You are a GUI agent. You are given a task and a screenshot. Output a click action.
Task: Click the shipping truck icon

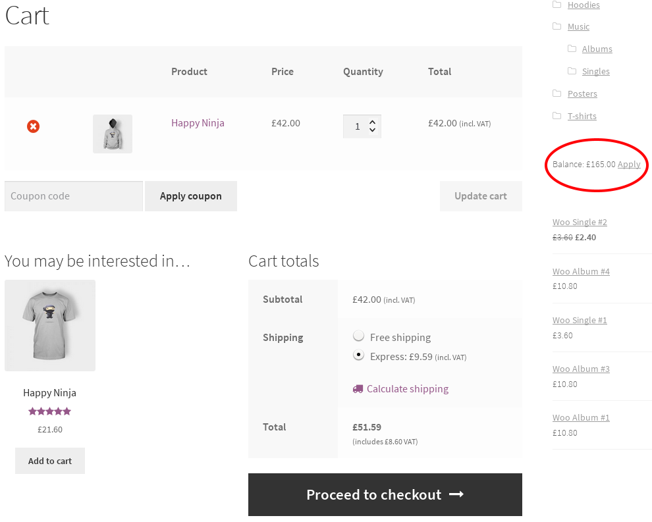(358, 389)
